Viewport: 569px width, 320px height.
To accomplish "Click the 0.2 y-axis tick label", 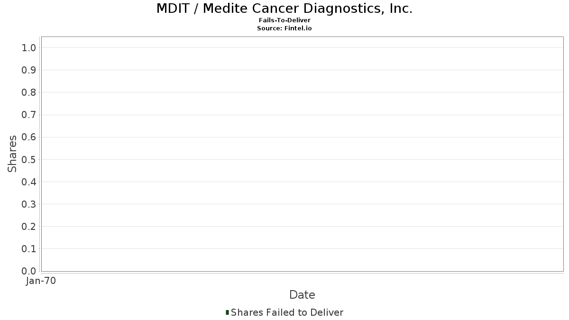I will pos(29,226).
